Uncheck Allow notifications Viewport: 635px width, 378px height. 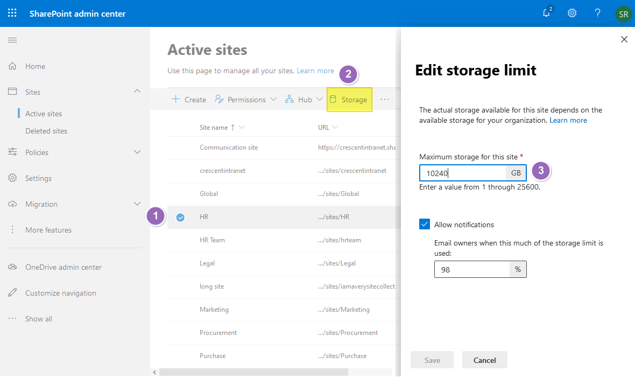[424, 224]
